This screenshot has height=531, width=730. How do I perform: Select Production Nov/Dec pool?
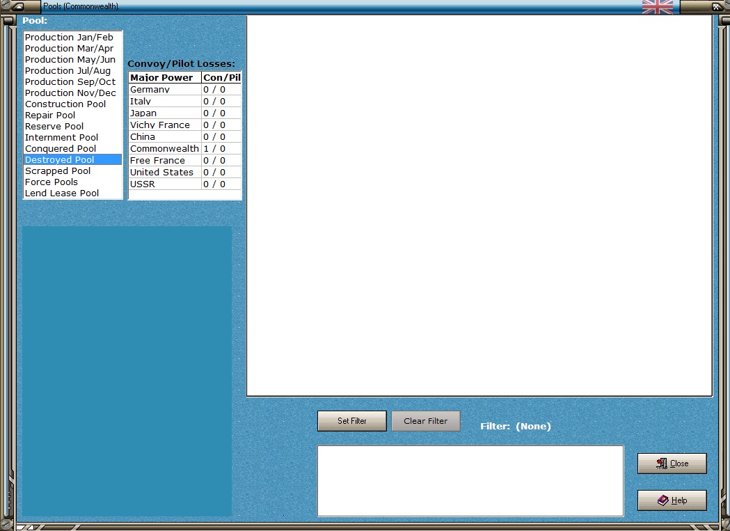[72, 93]
